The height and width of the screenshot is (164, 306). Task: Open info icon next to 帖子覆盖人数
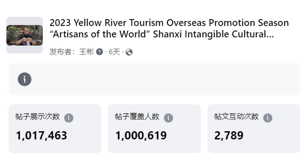(168, 118)
